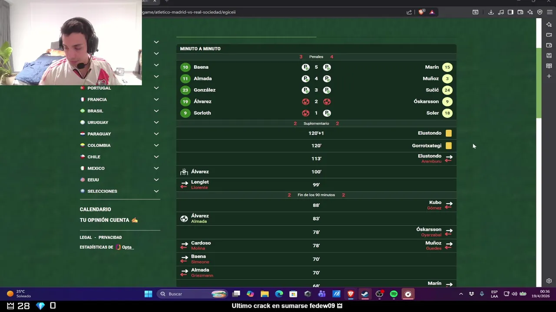556x312 pixels.
Task: Open the Leo AI toolbar sparkle icon
Action: click(x=530, y=12)
